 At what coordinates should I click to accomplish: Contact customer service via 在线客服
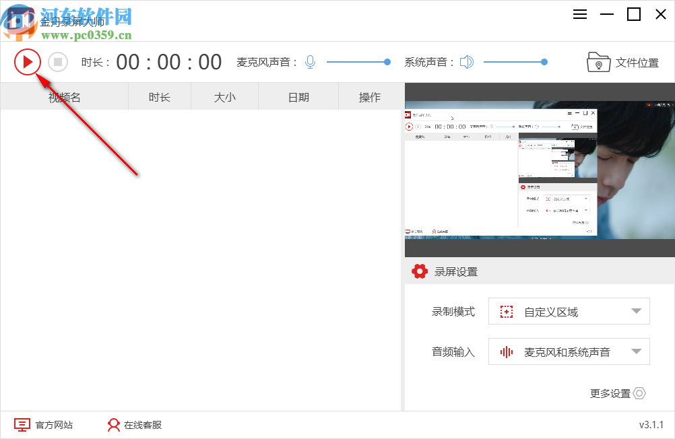tap(143, 425)
